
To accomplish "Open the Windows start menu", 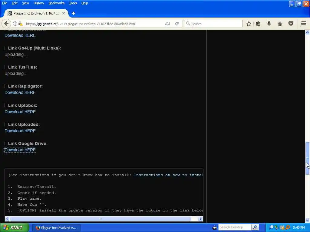I will 15,228.
